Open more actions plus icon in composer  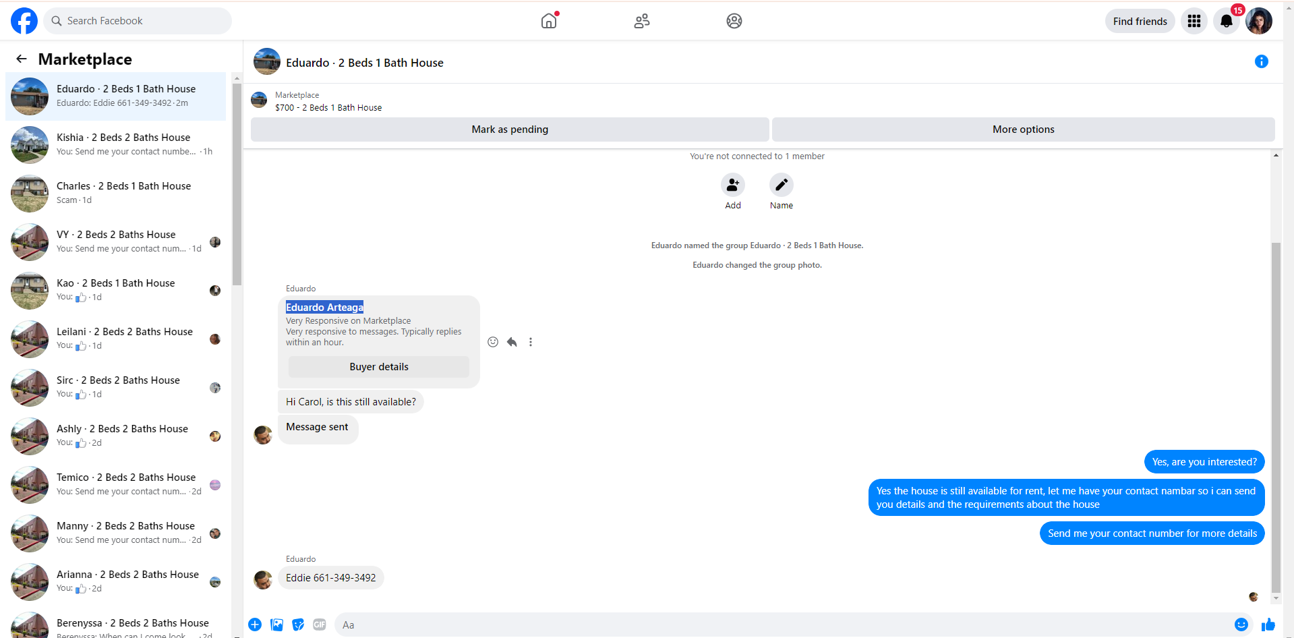point(255,625)
